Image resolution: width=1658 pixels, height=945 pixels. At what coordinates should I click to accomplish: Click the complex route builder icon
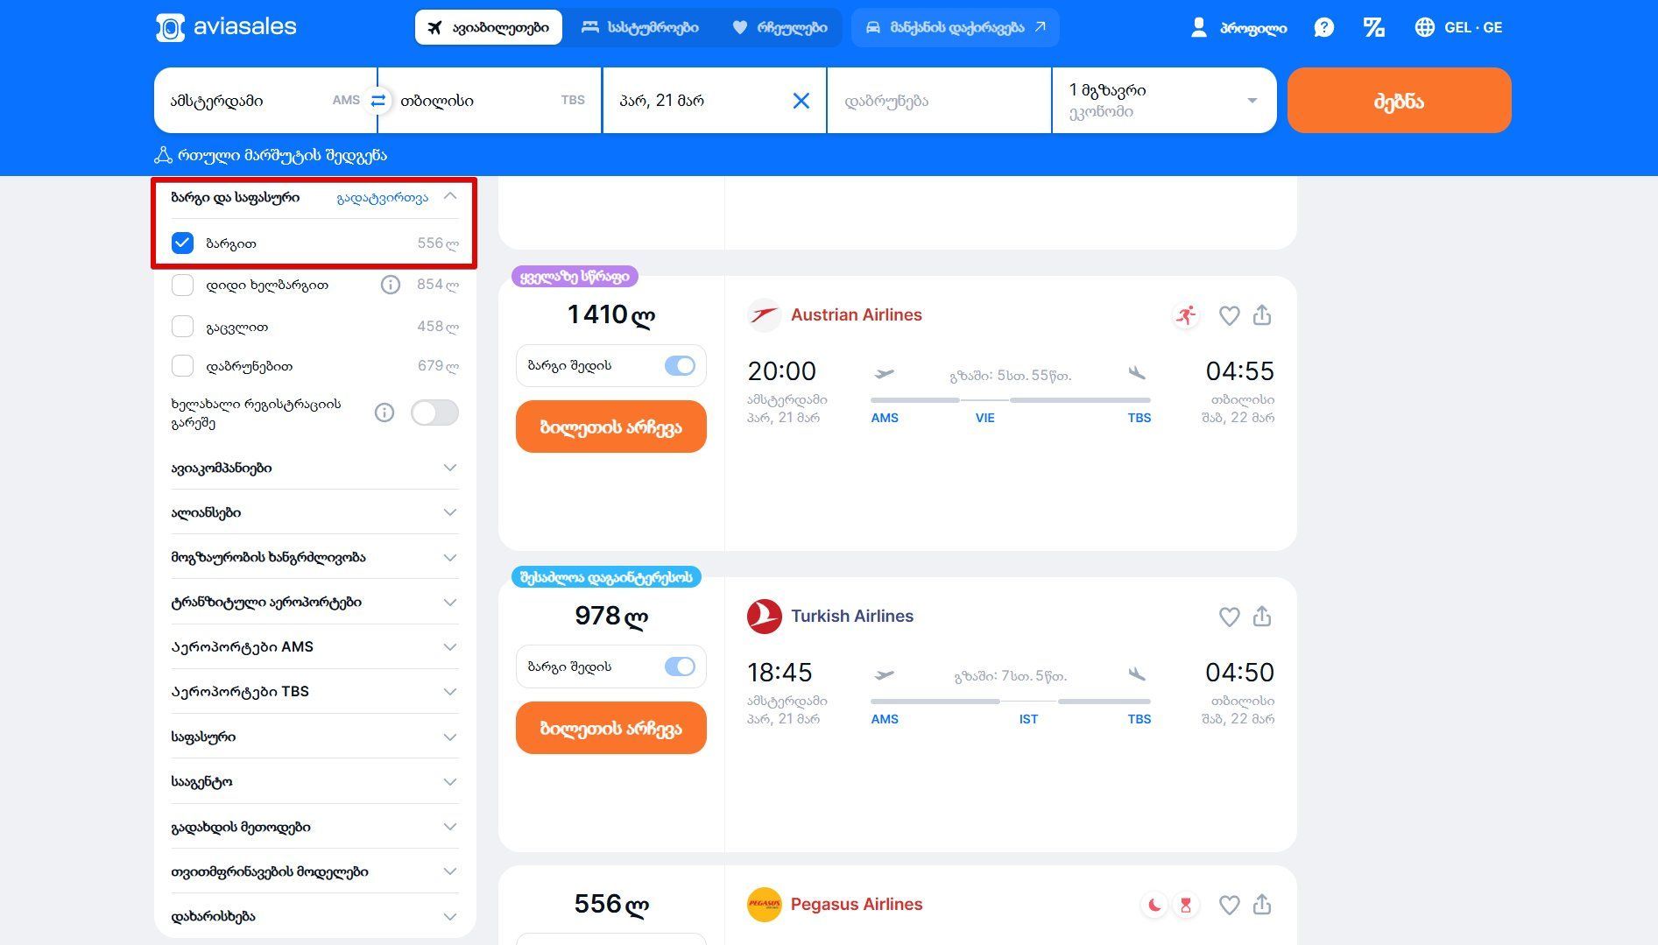pos(163,155)
